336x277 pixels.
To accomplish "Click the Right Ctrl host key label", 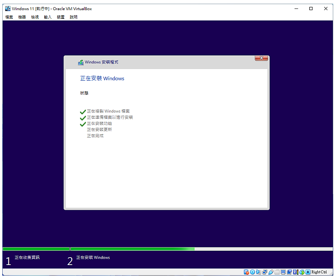I will (319, 272).
